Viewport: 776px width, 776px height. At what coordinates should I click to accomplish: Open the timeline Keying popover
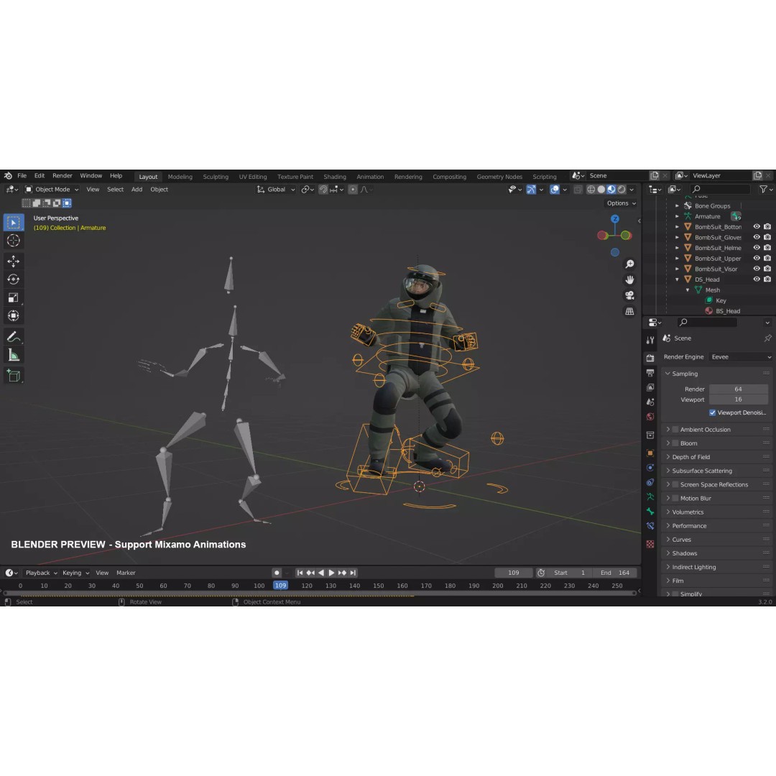point(75,573)
